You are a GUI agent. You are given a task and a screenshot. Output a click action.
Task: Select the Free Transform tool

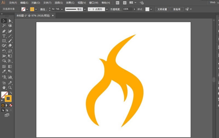tap(10, 56)
